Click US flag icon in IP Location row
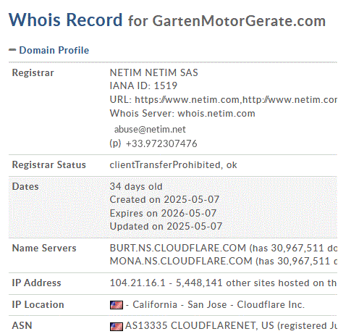 coord(117,305)
